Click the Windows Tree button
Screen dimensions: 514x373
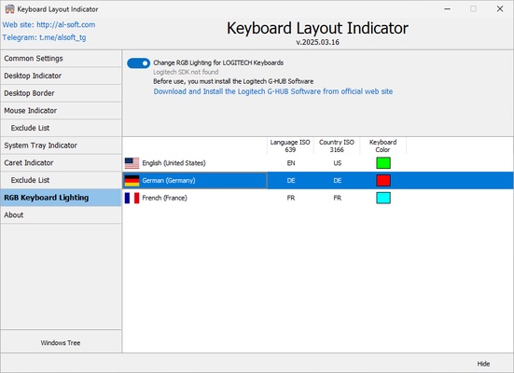click(61, 342)
